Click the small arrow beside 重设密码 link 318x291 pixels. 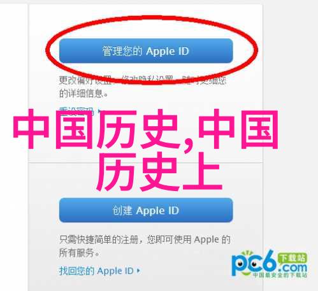(99, 110)
